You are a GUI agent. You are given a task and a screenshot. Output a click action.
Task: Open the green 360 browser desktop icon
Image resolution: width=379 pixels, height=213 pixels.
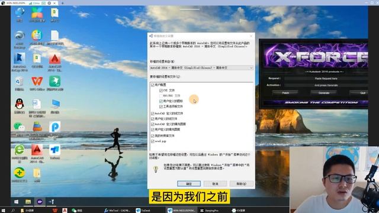pos(20,150)
